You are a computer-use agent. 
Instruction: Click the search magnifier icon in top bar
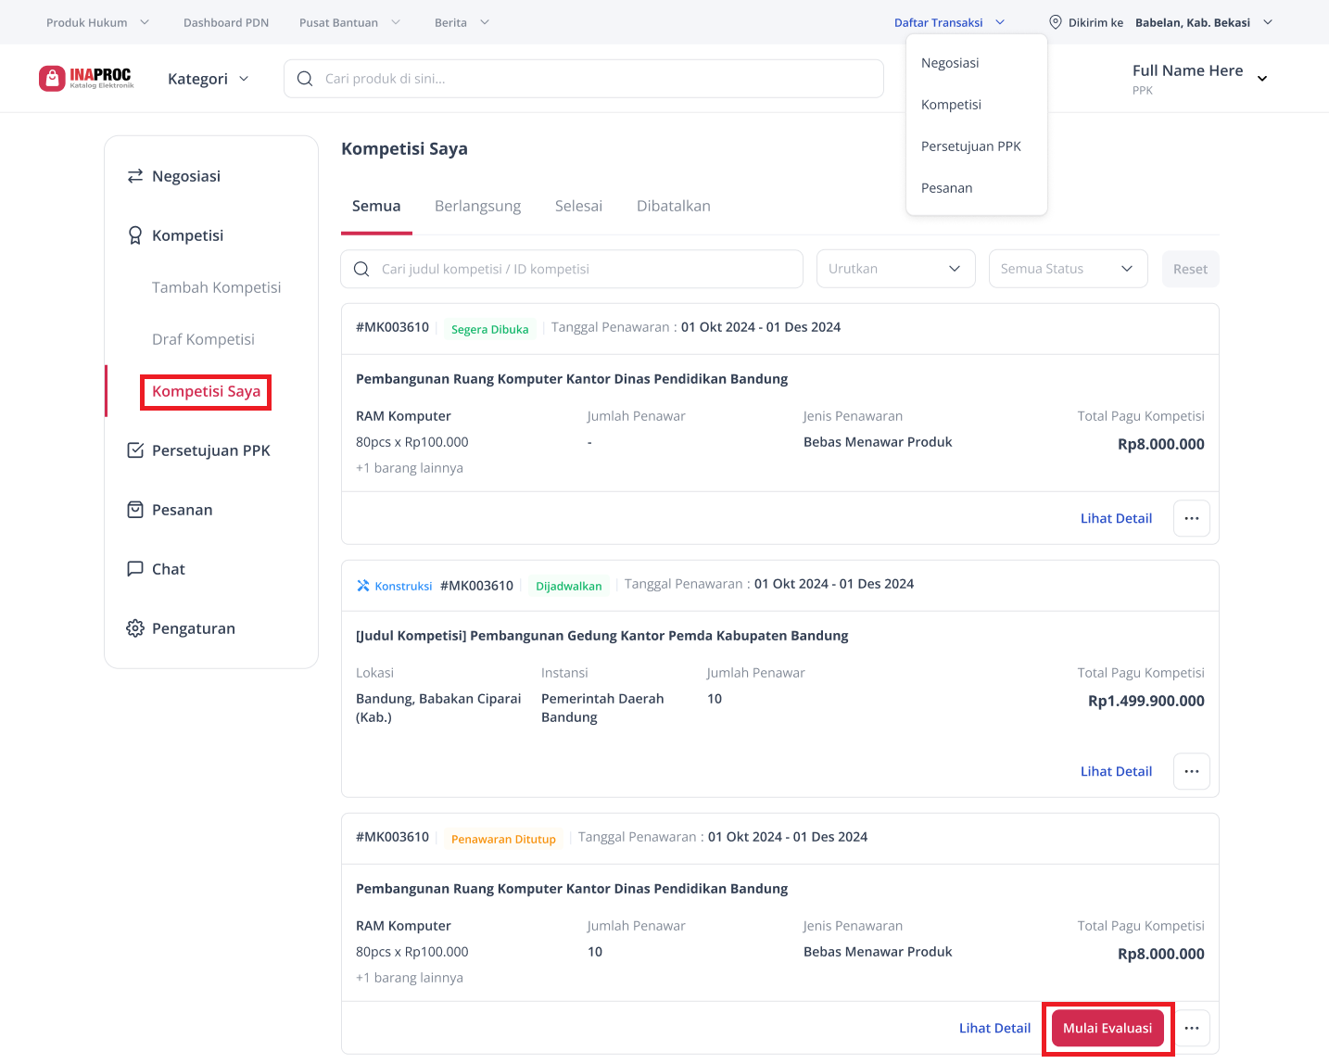coord(305,79)
